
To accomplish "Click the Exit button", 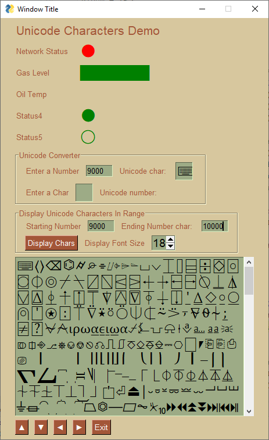I will tap(101, 427).
